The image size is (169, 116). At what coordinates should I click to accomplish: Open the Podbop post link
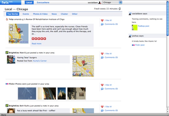(143, 26)
